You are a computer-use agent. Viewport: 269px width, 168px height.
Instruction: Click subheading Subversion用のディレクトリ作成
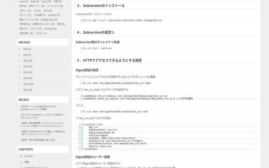coord(97,42)
